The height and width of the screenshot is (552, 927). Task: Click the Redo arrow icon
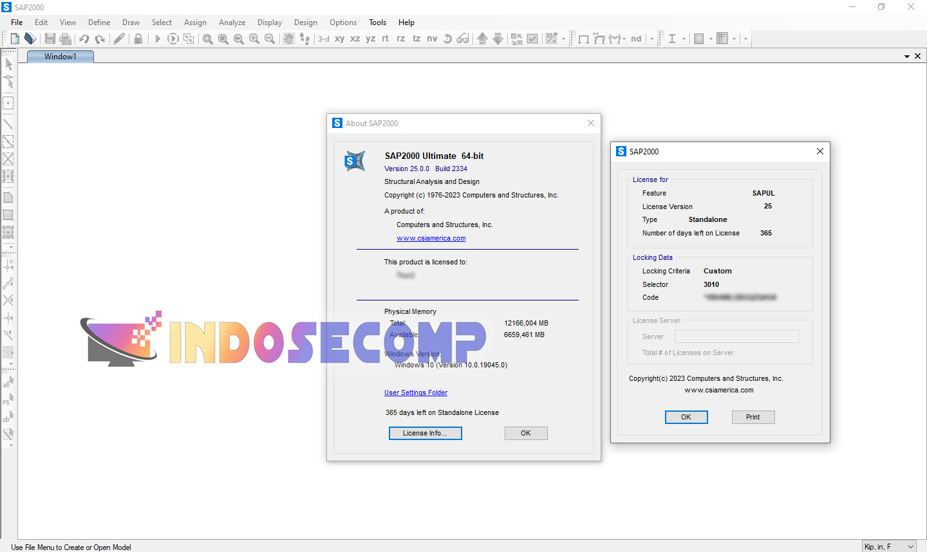click(x=100, y=39)
